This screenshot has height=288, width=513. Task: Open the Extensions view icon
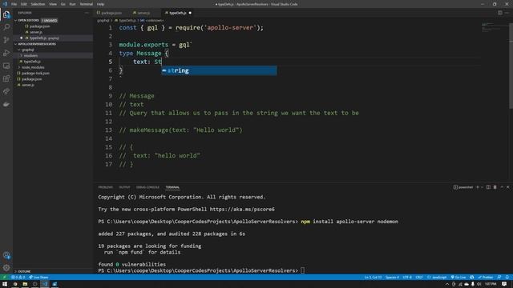(6, 78)
